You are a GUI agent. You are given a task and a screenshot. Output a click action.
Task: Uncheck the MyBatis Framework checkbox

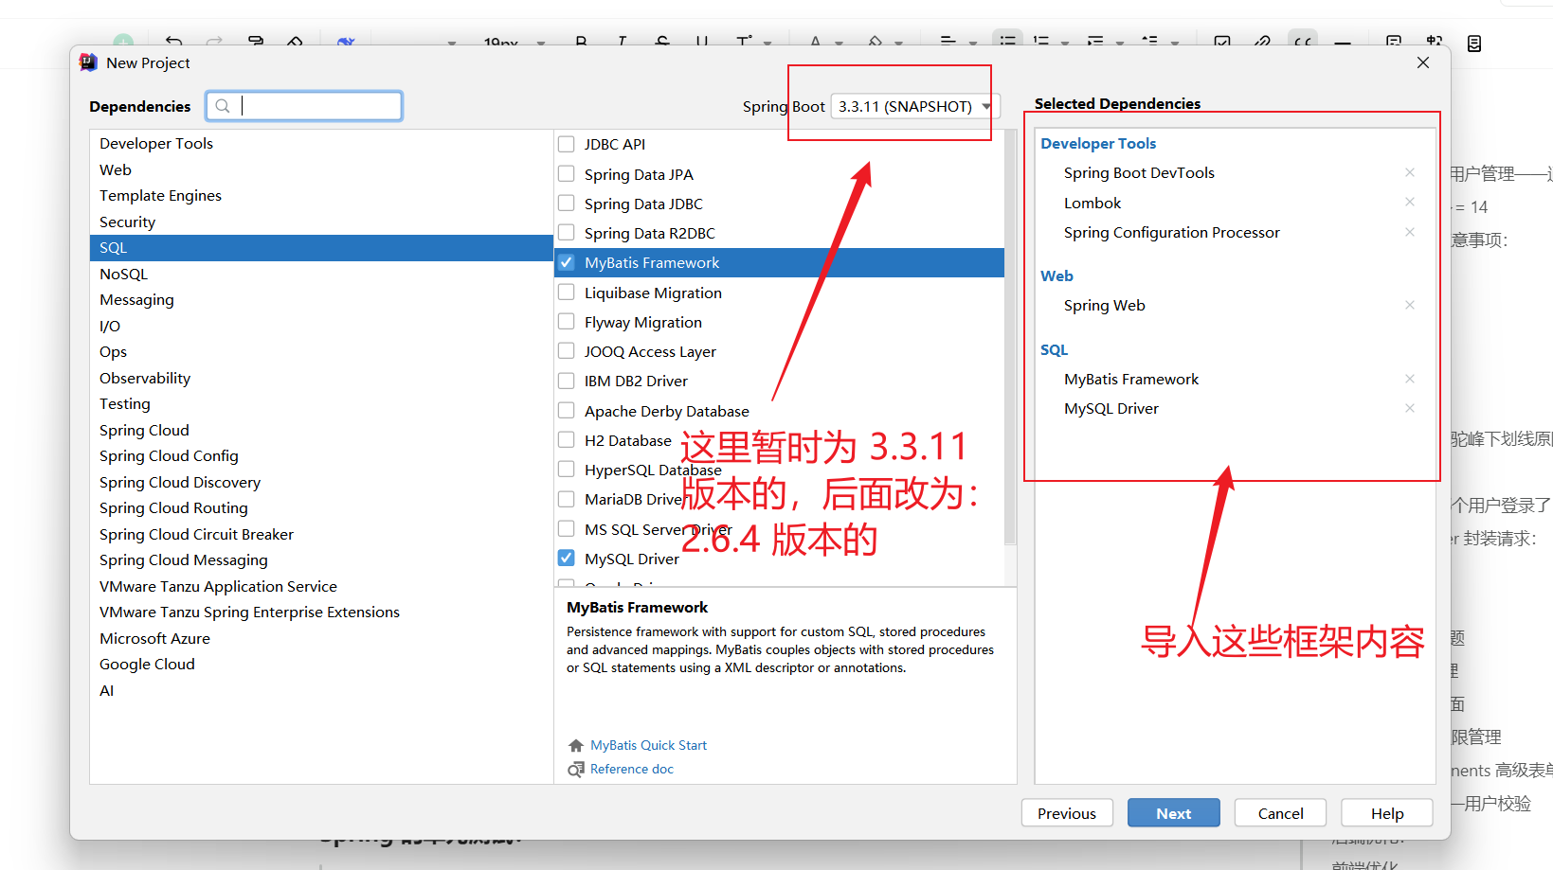567,262
